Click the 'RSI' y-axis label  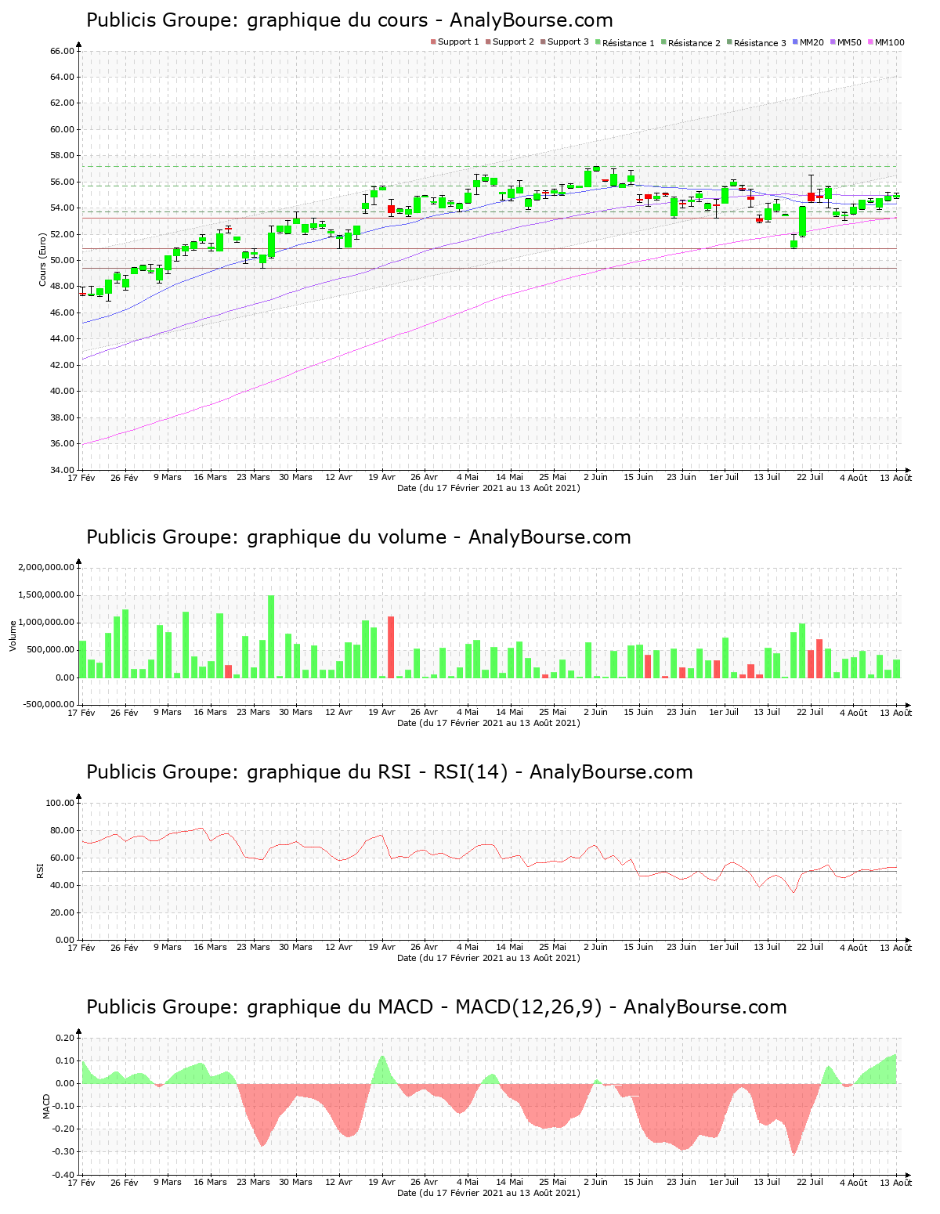[39, 870]
